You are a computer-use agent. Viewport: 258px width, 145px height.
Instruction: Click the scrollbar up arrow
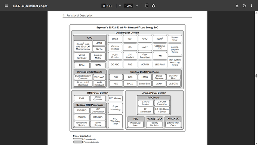tap(257, 13)
